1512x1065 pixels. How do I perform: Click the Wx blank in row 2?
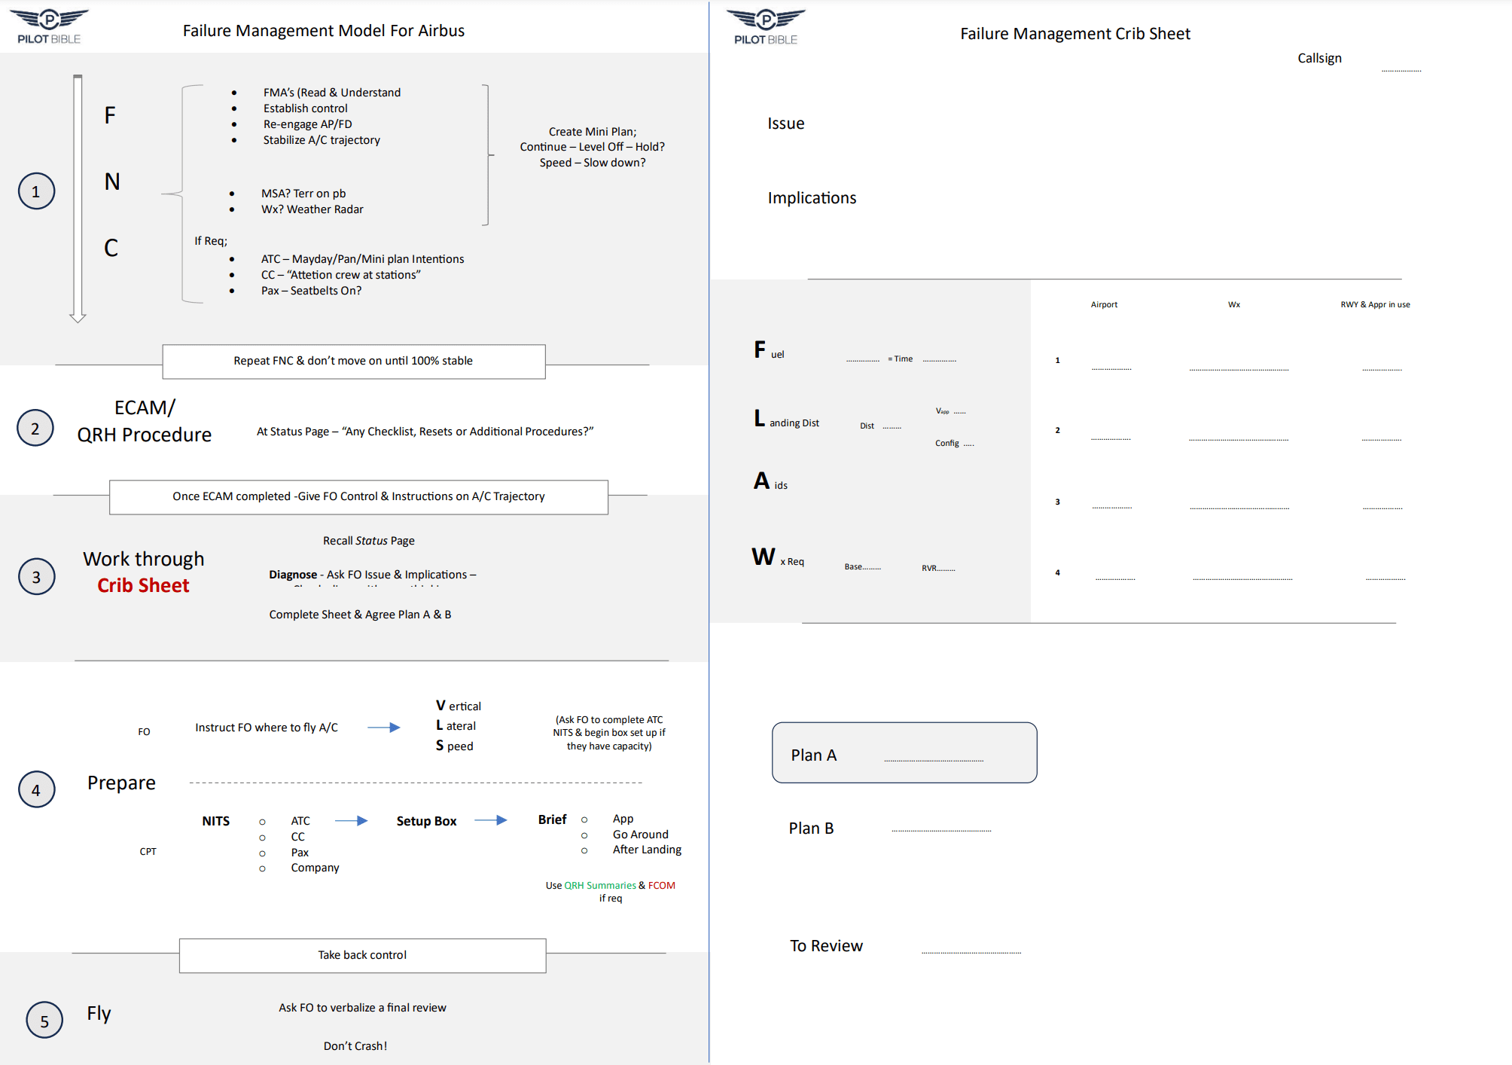tap(1239, 439)
